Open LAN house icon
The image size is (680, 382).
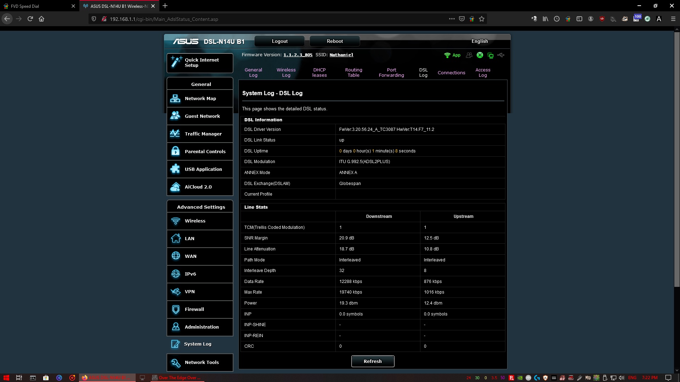(x=176, y=238)
